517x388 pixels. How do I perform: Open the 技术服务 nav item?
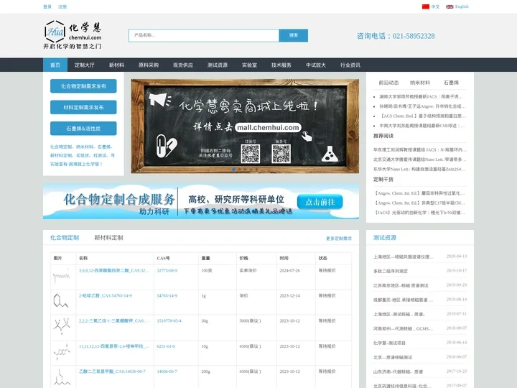click(x=281, y=65)
